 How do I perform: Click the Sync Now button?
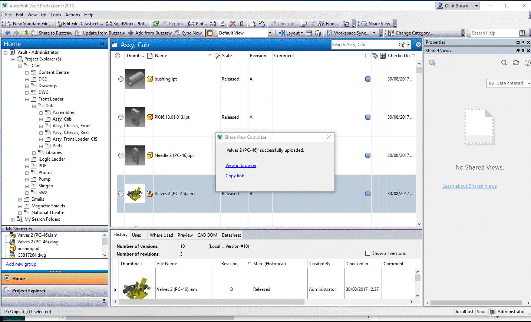[188, 33]
